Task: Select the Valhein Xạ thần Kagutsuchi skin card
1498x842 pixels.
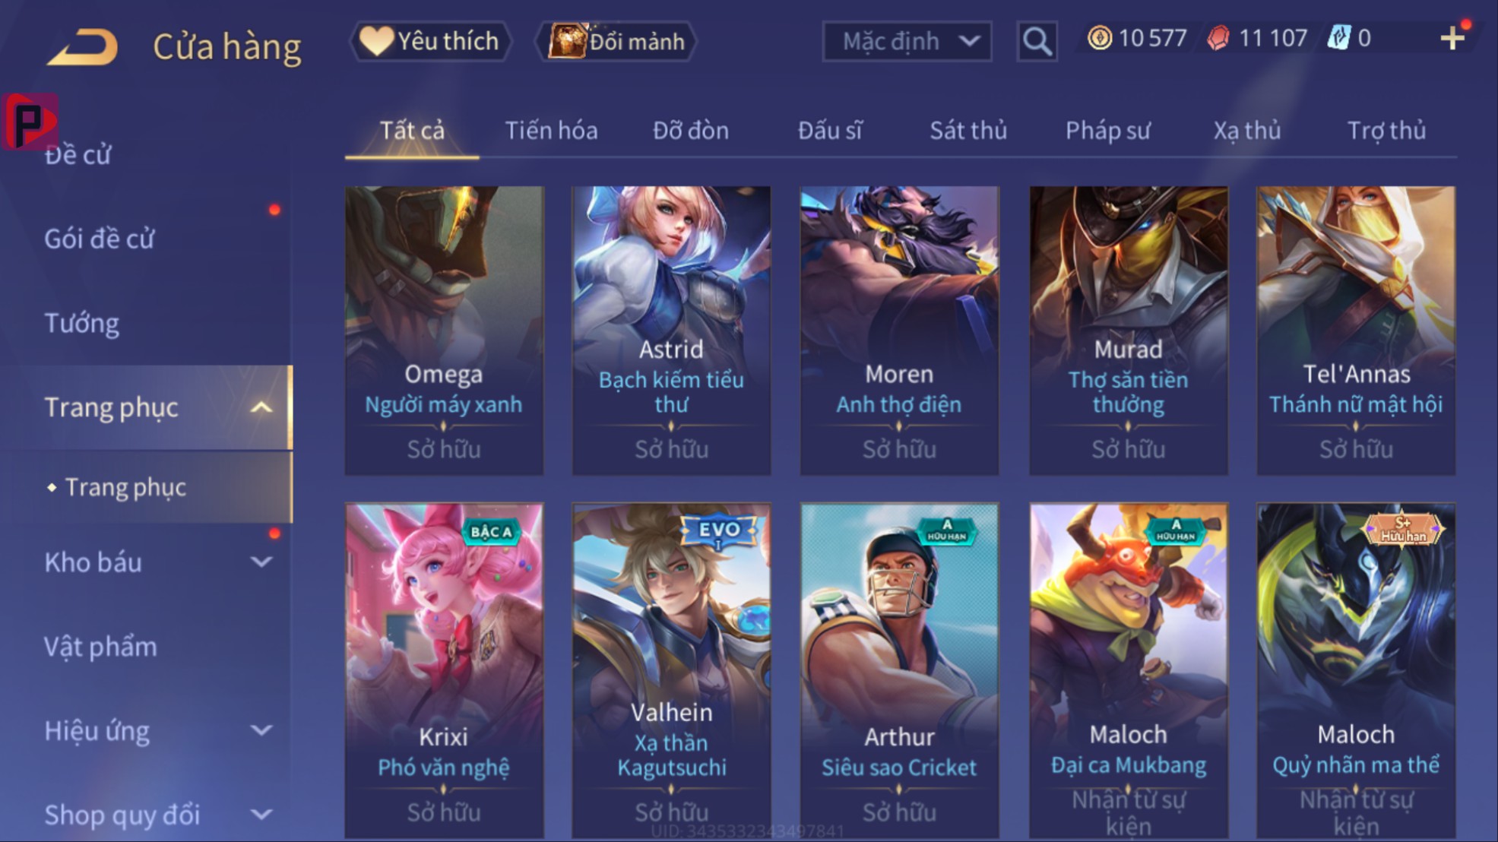Action: tap(671, 670)
